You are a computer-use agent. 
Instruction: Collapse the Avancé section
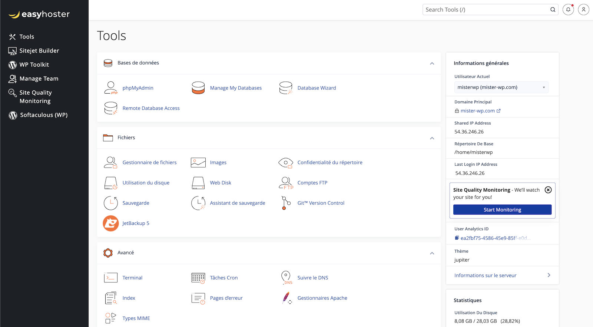click(432, 253)
